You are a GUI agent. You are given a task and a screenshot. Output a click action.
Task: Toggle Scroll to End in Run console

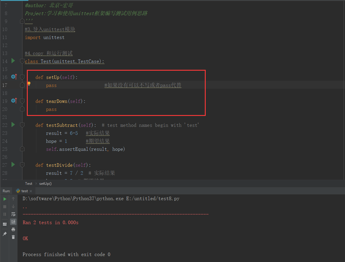(13, 222)
